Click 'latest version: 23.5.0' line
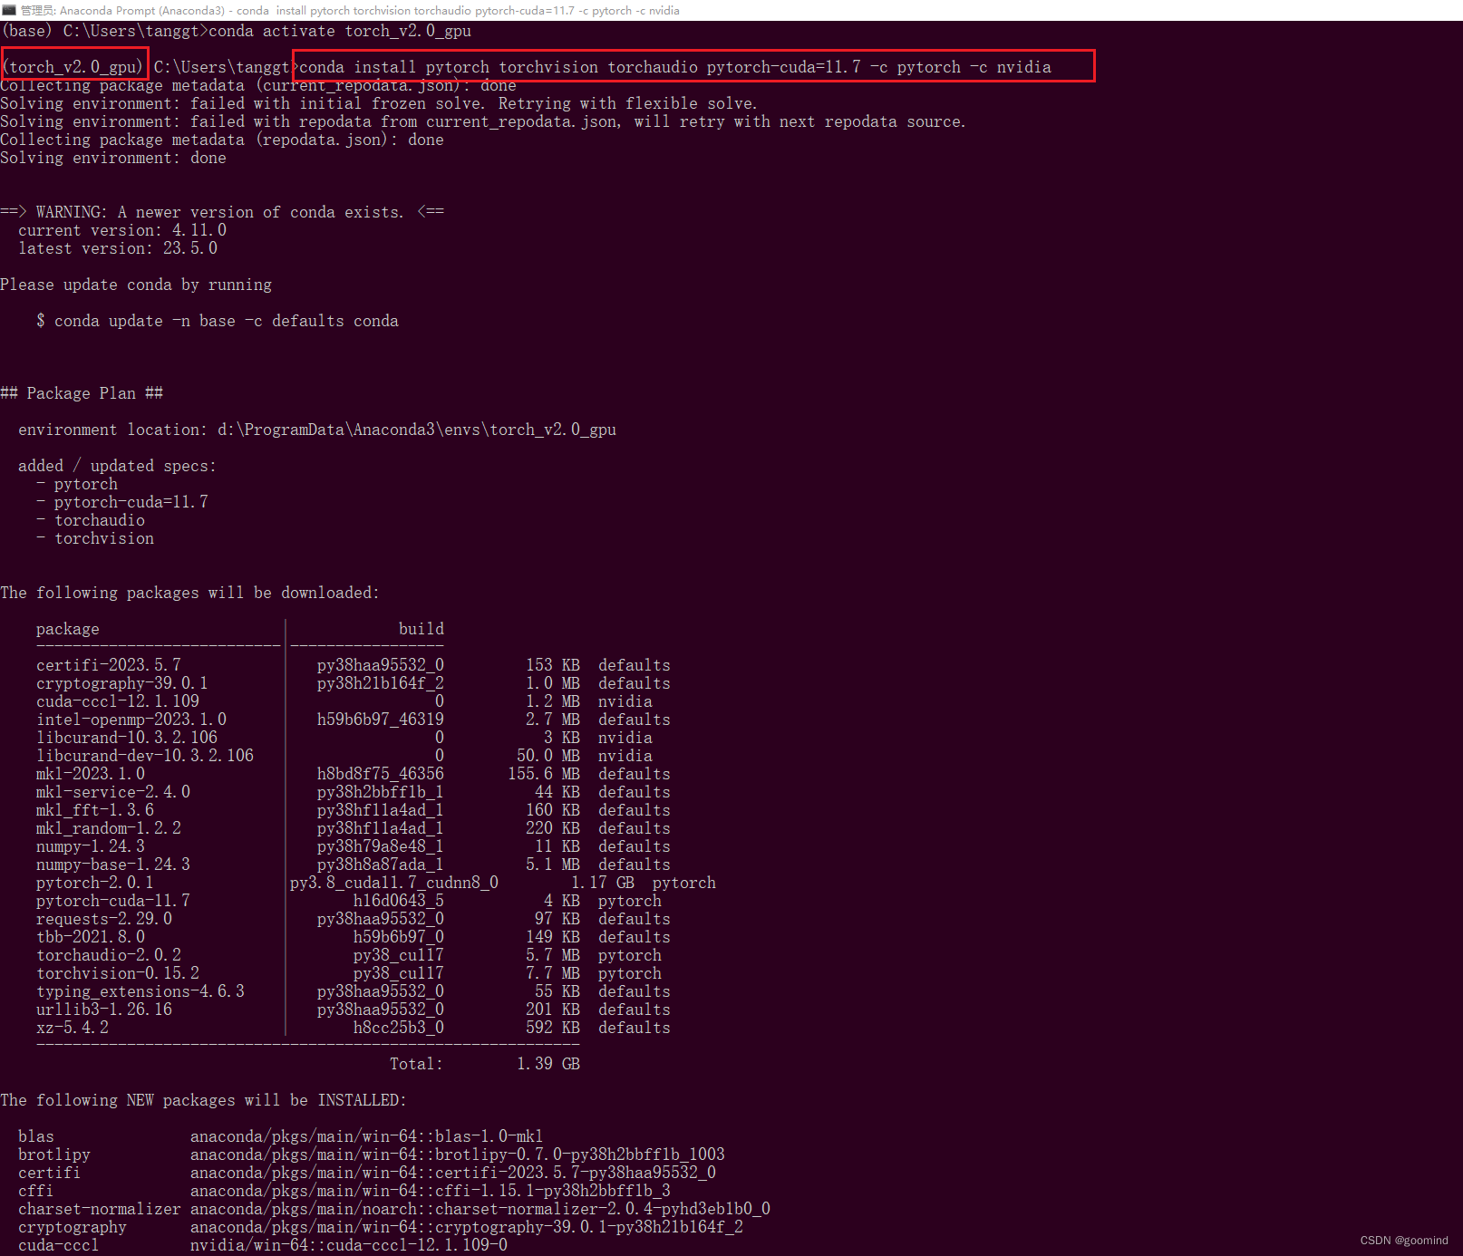 118,248
